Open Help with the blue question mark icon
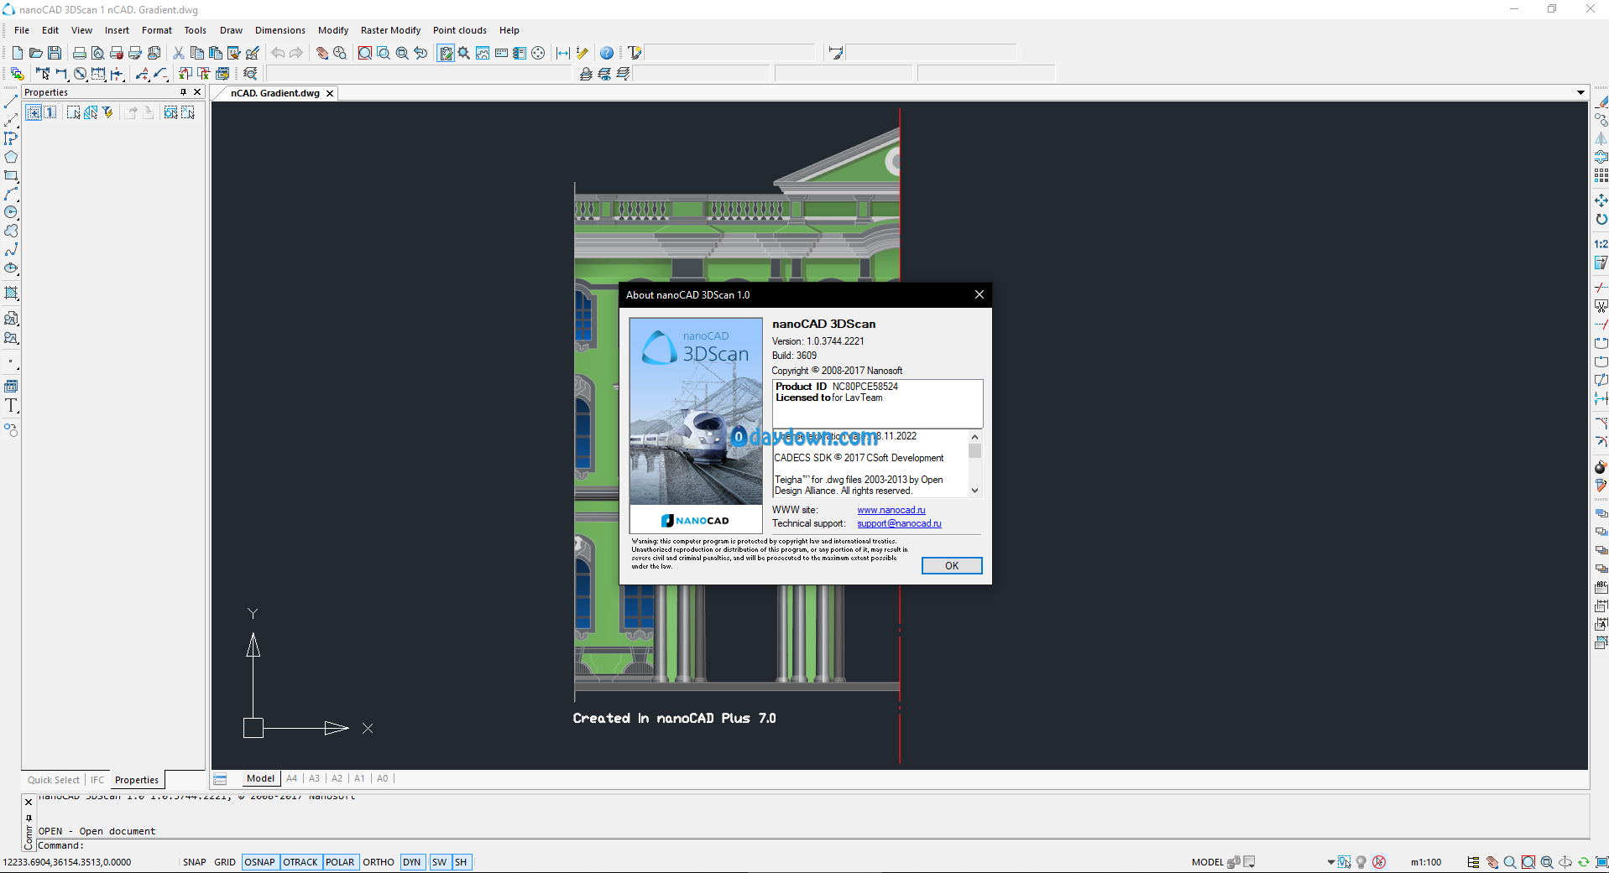 click(607, 53)
